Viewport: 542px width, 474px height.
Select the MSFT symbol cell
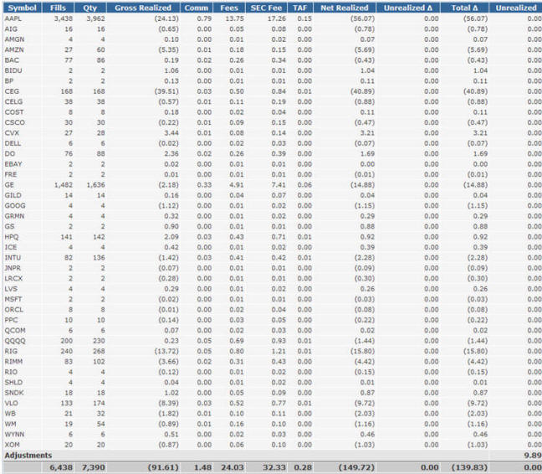tap(13, 299)
